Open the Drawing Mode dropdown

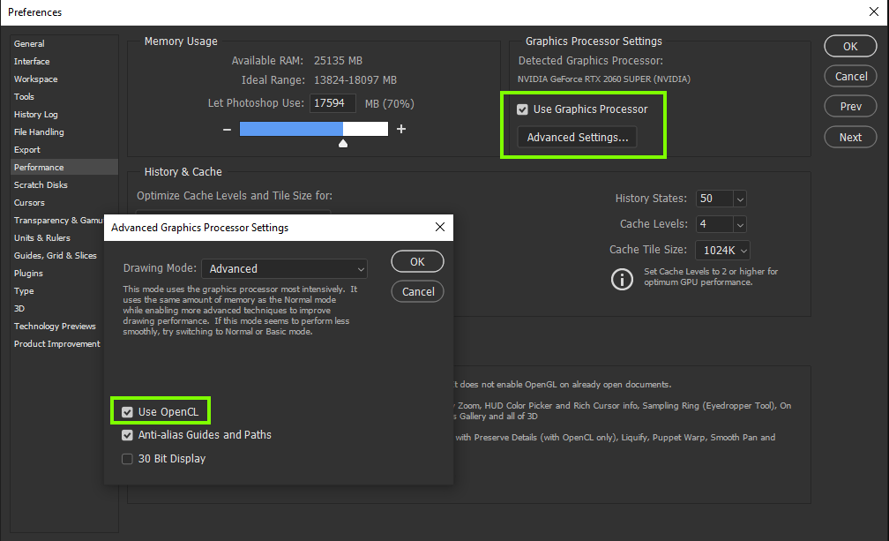point(284,267)
